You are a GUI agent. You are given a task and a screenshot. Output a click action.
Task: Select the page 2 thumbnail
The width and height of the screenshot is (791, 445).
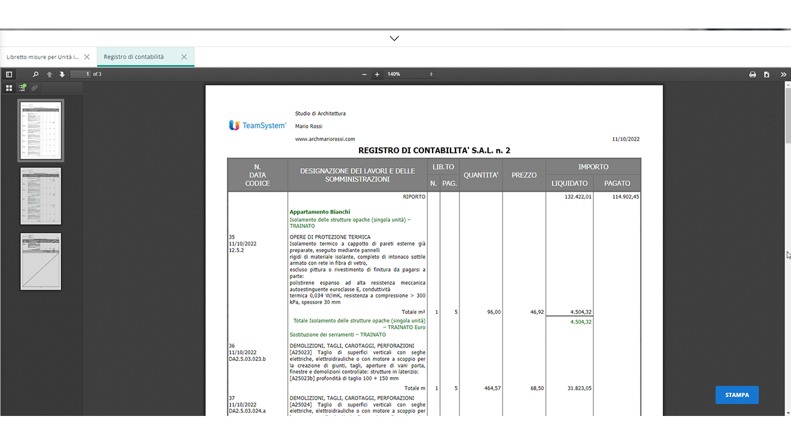point(41,196)
